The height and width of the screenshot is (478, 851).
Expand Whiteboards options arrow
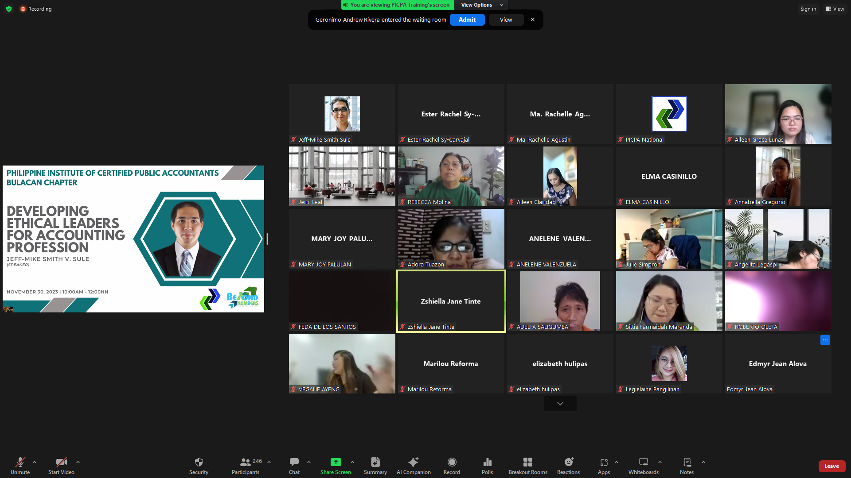click(660, 462)
